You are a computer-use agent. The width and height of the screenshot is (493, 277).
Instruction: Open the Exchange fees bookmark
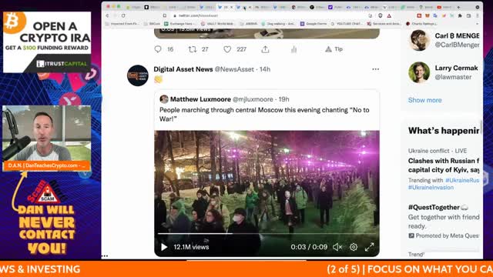point(179,24)
